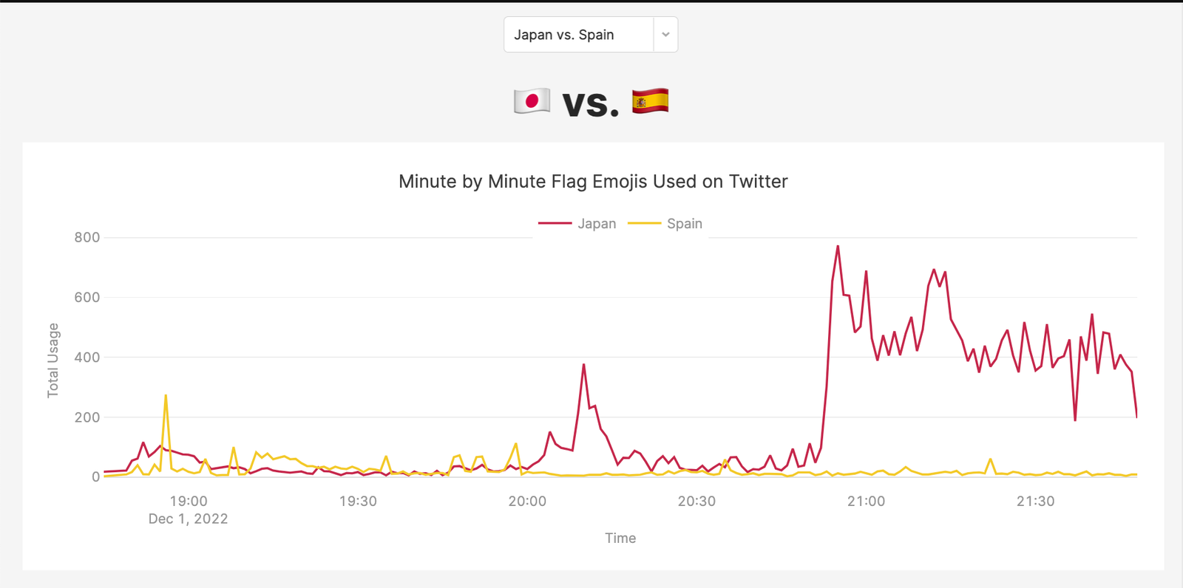
Task: Click the Total Usage y-axis title
Action: [x=53, y=360]
